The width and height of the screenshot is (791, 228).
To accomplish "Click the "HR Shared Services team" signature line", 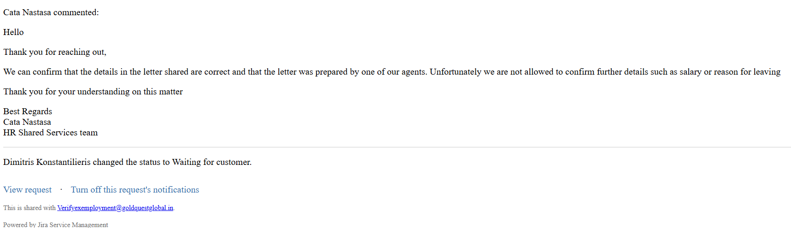I will (50, 133).
